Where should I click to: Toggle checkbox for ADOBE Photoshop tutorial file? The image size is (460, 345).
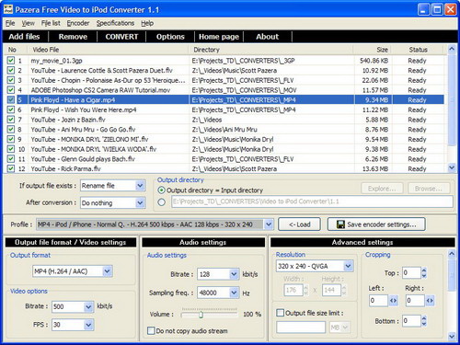tap(11, 90)
